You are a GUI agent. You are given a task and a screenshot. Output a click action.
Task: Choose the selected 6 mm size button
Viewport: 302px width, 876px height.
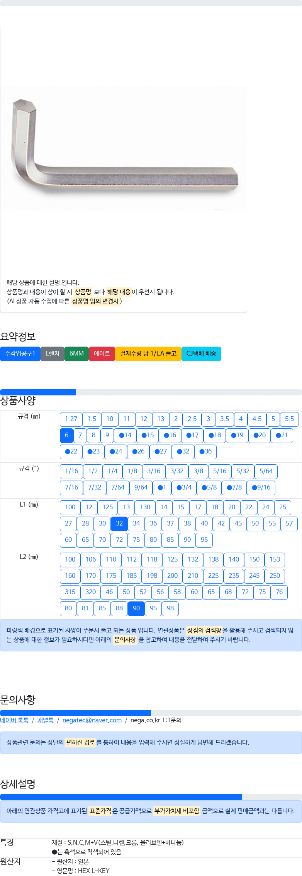tap(66, 435)
